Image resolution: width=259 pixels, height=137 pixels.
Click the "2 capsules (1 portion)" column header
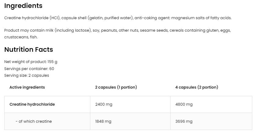point(116,87)
